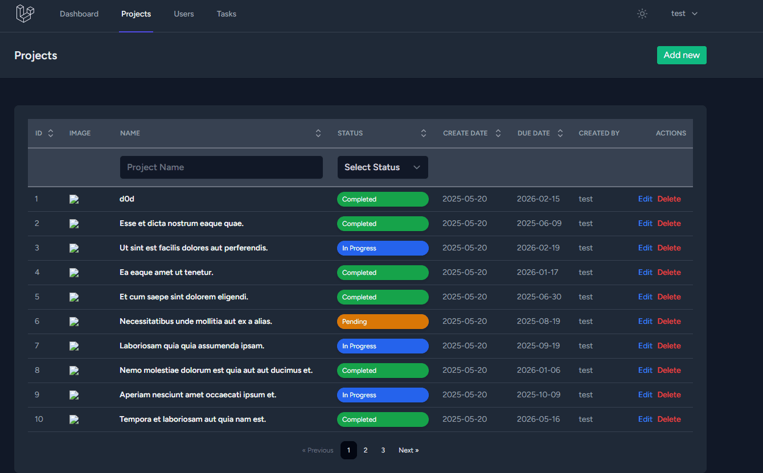Click the image icon on row 5
Screen dimensions: 763x473
74,297
